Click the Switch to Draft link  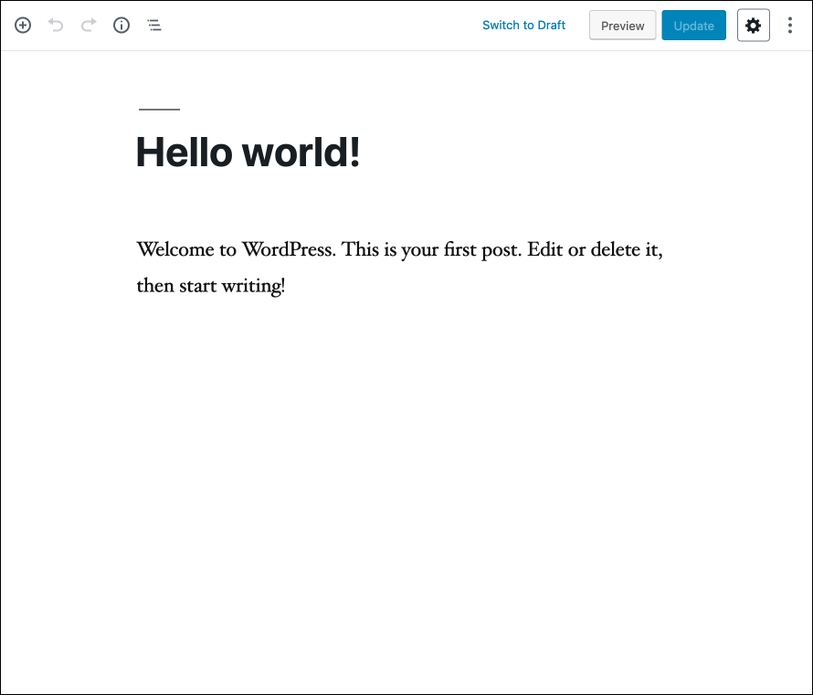(x=523, y=25)
